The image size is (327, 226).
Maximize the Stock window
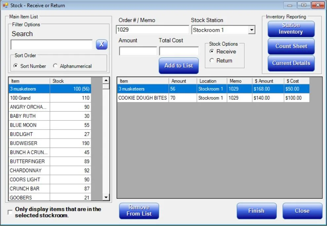[304, 5]
